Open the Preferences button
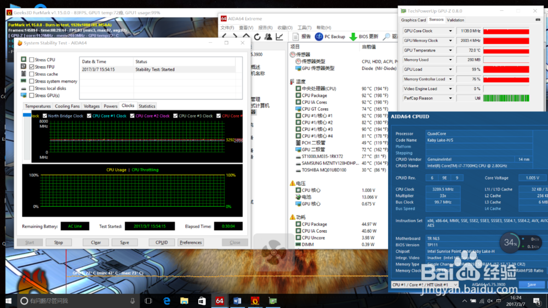Image resolution: width=548 pixels, height=308 pixels. coord(191,242)
